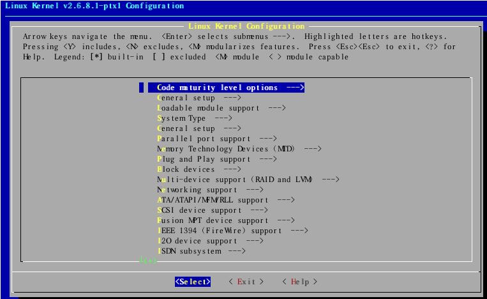Viewport: 487px width, 299px height.
Task: Select Memory Technology Devices (MTD) entry
Action: [x=239, y=149]
